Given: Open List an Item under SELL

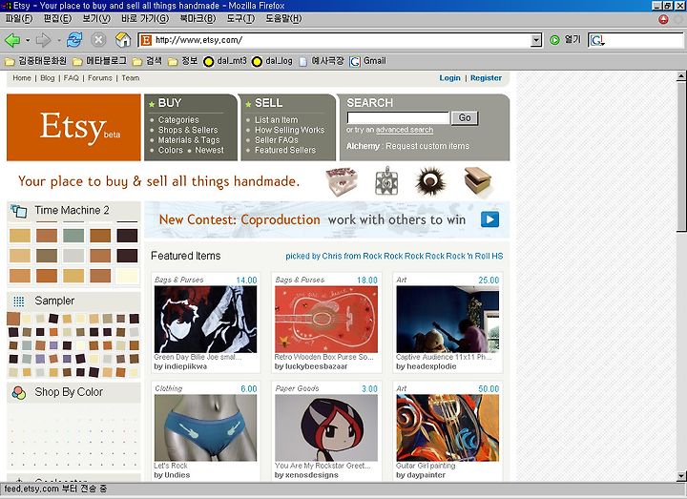Looking at the screenshot, I should (276, 119).
